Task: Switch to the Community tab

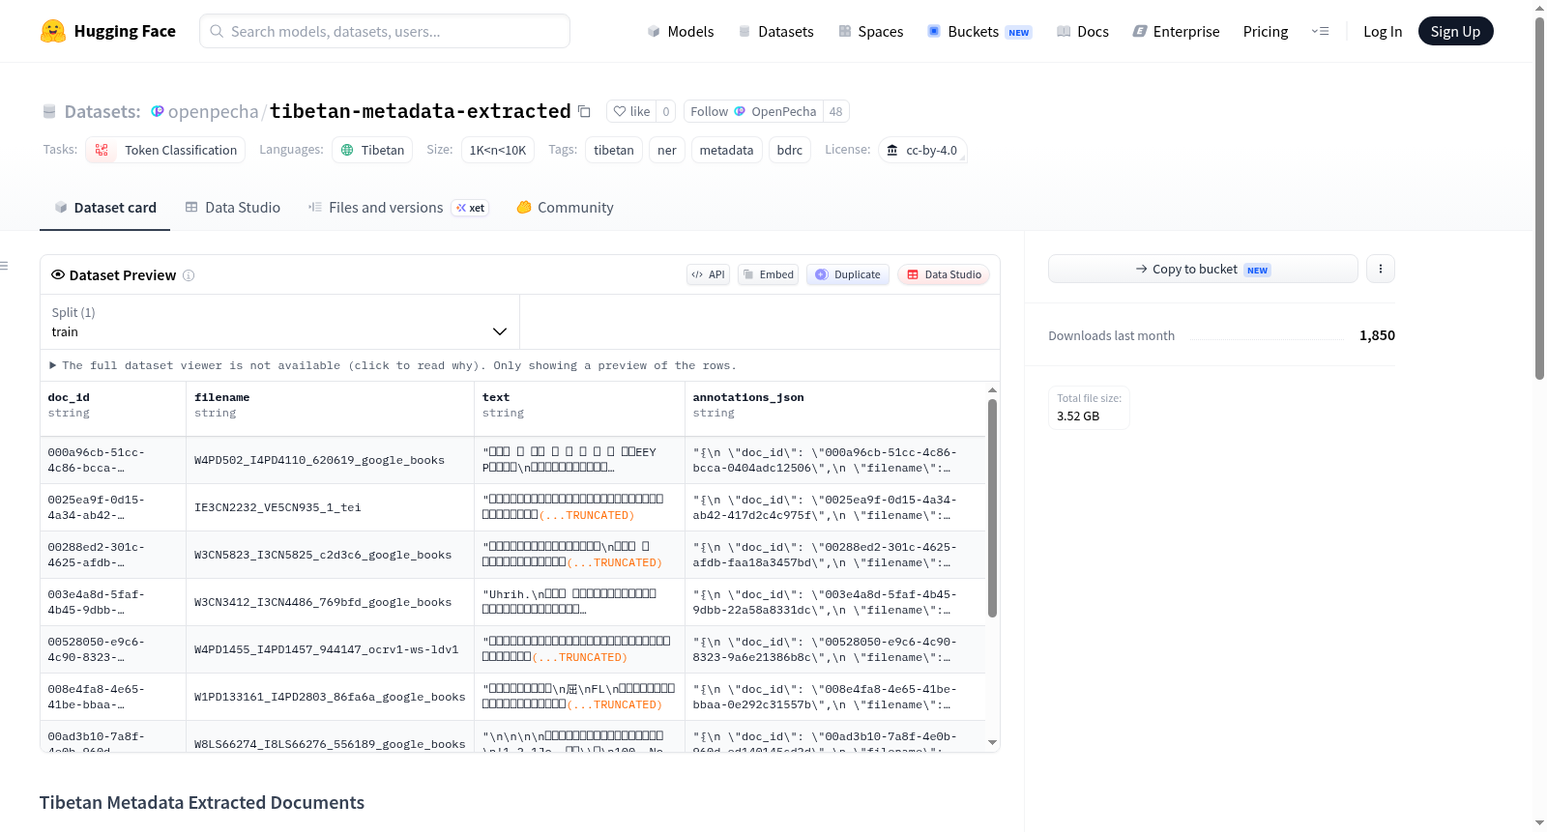Action: 565,208
